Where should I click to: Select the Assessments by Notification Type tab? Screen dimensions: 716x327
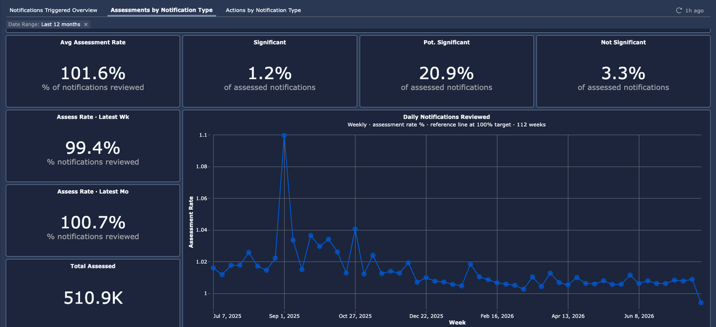click(x=162, y=10)
